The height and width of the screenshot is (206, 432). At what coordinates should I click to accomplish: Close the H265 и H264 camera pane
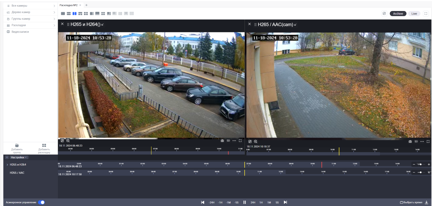(62, 24)
